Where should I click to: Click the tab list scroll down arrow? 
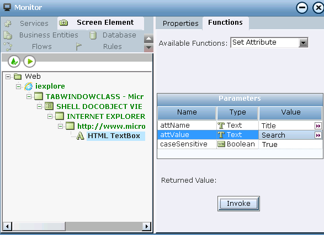pos(148,47)
